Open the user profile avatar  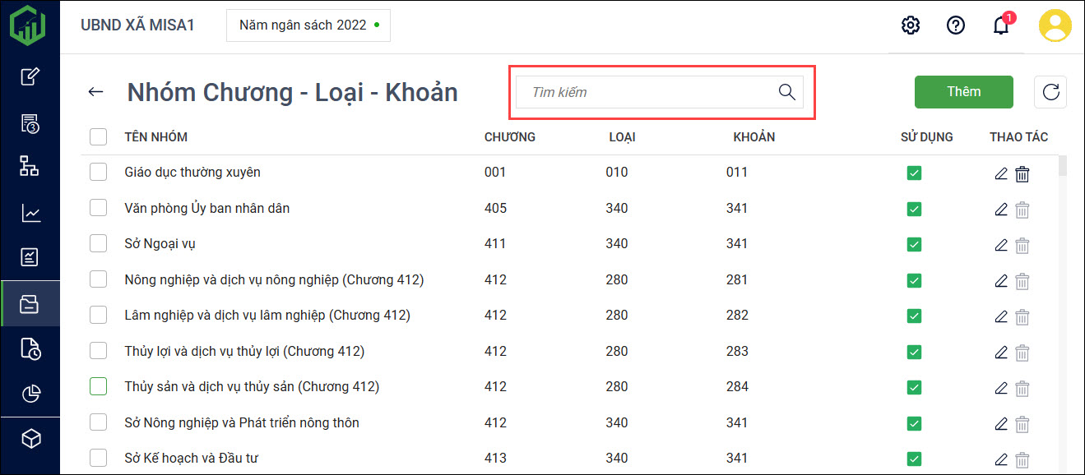point(1055,25)
